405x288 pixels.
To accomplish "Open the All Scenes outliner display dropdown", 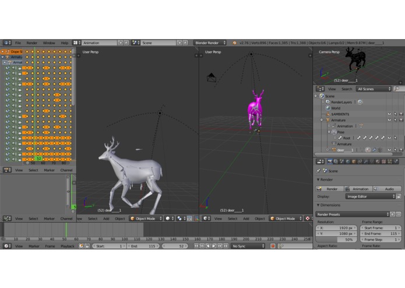I will tap(374, 89).
